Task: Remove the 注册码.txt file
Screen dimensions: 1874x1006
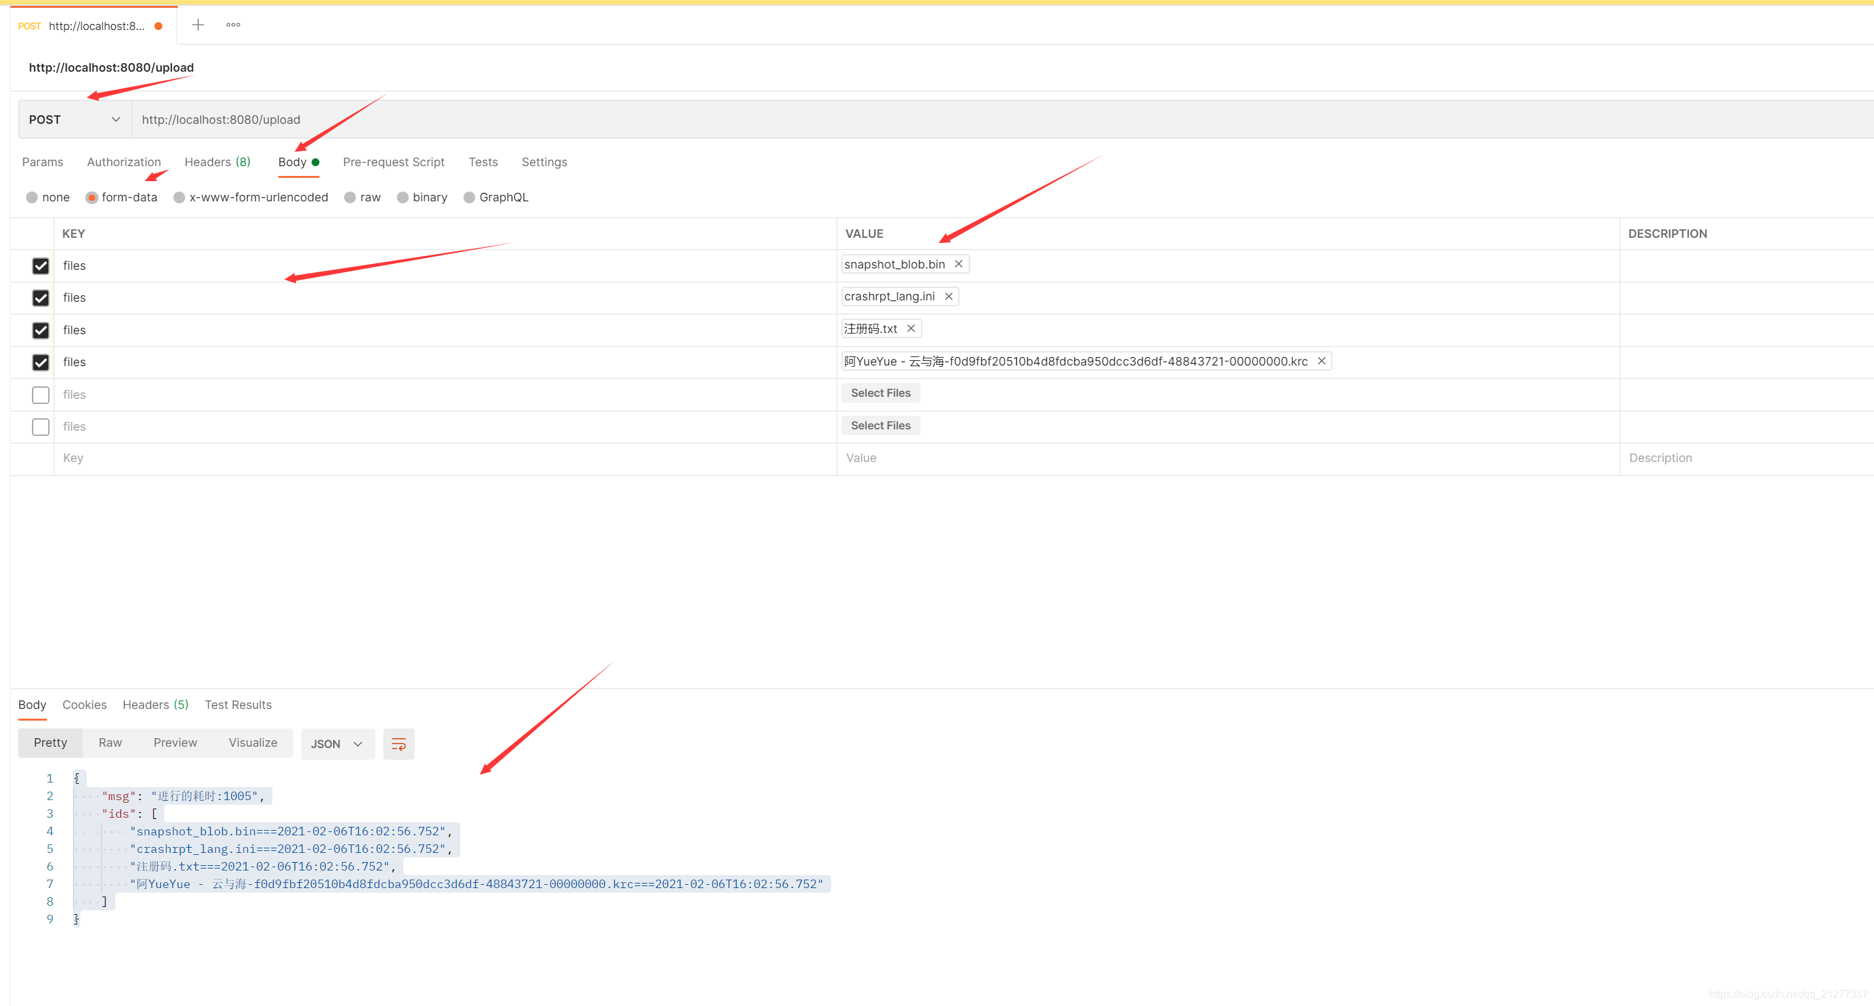Action: [x=910, y=329]
